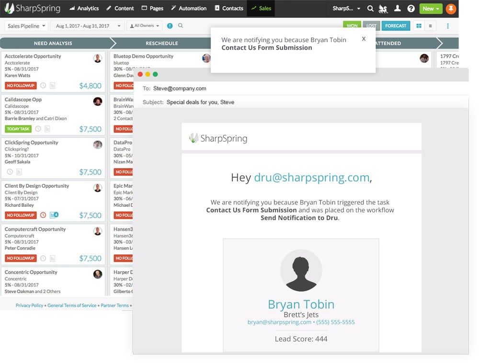This screenshot has width=479, height=363.
Task: Toggle the WON filter
Action: [352, 25]
